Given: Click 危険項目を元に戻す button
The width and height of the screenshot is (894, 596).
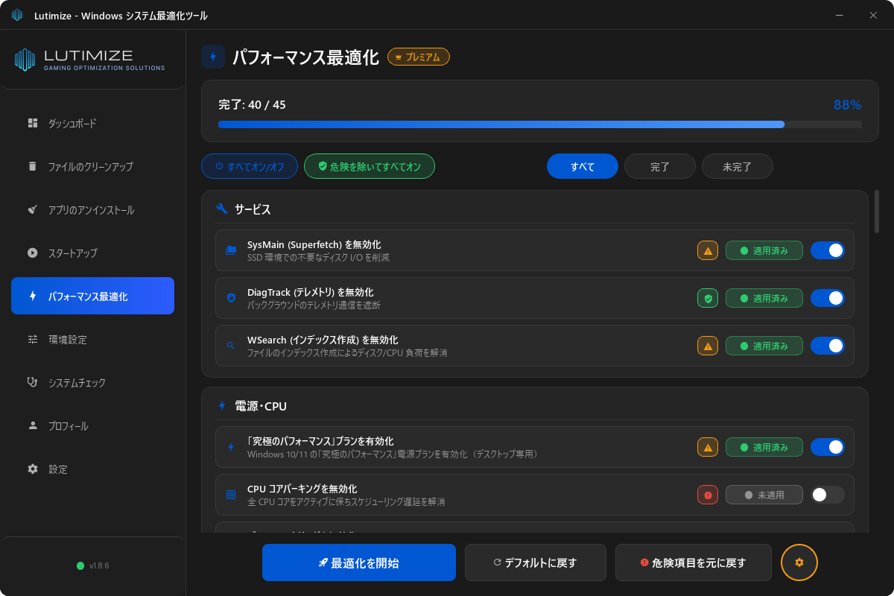Looking at the screenshot, I should 694,562.
